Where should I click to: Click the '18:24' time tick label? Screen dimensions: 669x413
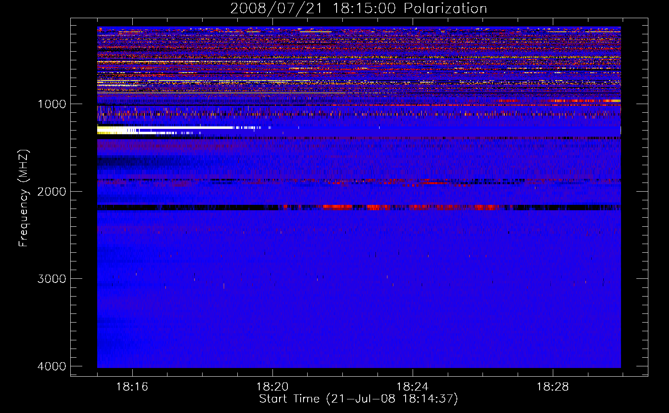[x=413, y=387]
